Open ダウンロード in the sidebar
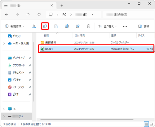The width and height of the screenshot is (155, 127). click(19, 65)
